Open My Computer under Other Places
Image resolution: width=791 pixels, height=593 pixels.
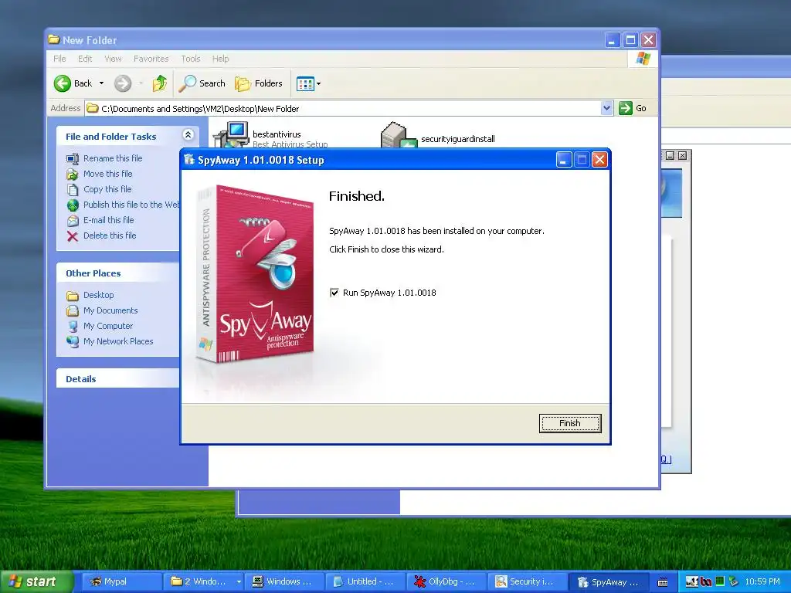coord(108,326)
